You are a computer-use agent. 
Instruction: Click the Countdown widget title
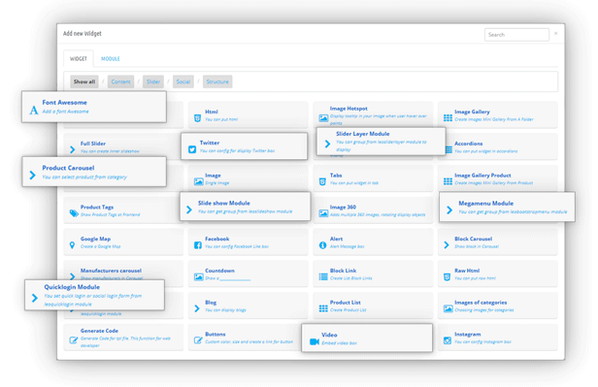(219, 271)
